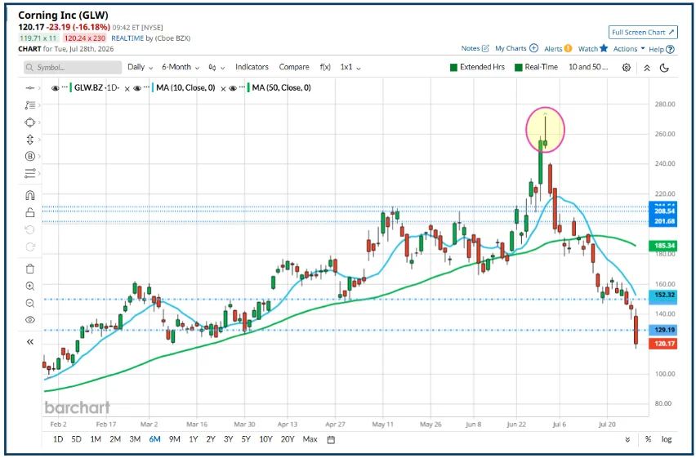Select the vertical measure arrow tool
This screenshot has height=458, width=696.
tap(29, 140)
